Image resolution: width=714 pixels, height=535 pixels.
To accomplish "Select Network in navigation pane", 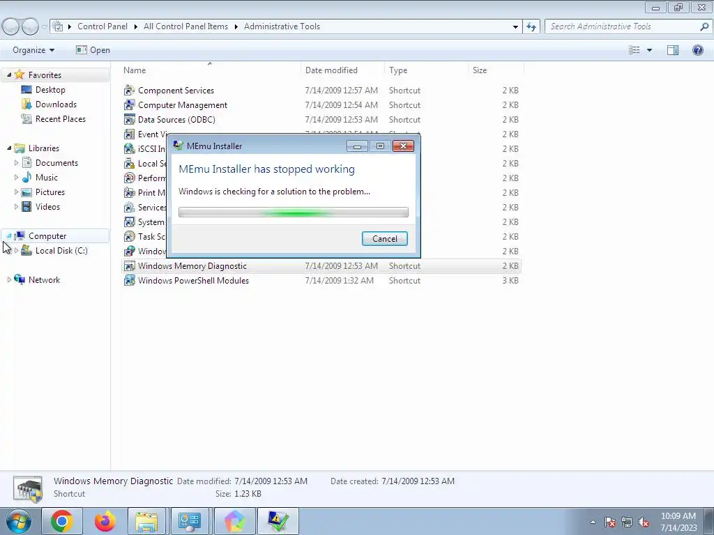I will 44,279.
